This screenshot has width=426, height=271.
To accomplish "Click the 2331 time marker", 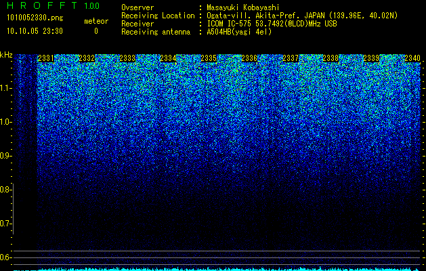I will 46,58.
